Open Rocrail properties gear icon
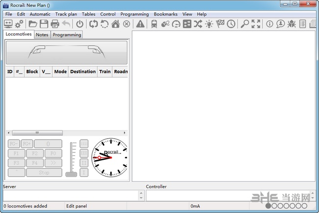Image resolution: width=319 pixels, height=213 pixels. tap(19, 24)
